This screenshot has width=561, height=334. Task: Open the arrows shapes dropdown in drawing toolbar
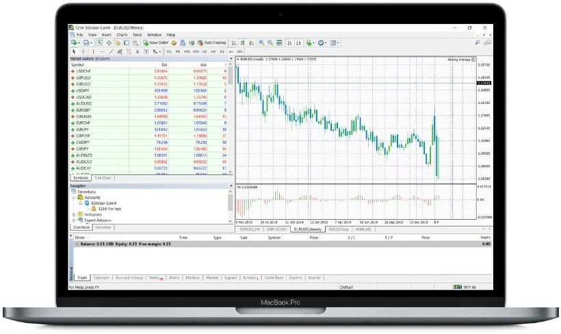[157, 51]
